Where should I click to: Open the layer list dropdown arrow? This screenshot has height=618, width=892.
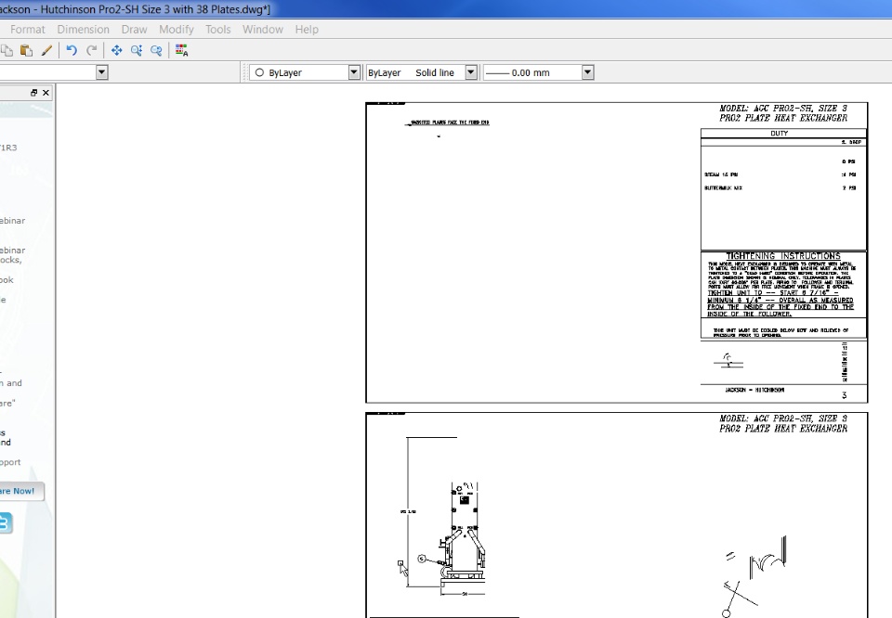coord(102,72)
